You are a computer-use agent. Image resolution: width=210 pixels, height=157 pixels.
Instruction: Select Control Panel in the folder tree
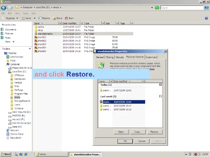point(16,134)
